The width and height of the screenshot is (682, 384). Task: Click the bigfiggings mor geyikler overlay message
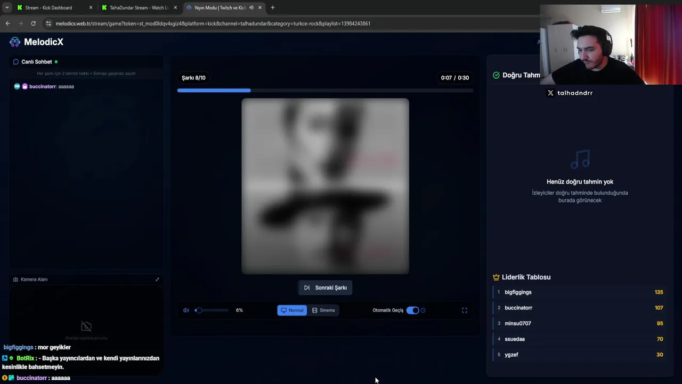point(37,347)
